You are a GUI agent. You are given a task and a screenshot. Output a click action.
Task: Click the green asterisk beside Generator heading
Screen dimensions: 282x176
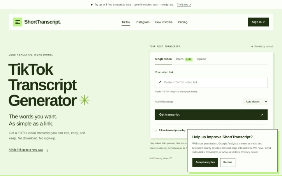(x=85, y=100)
